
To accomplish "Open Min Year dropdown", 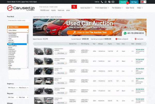I will click(x=13, y=98).
